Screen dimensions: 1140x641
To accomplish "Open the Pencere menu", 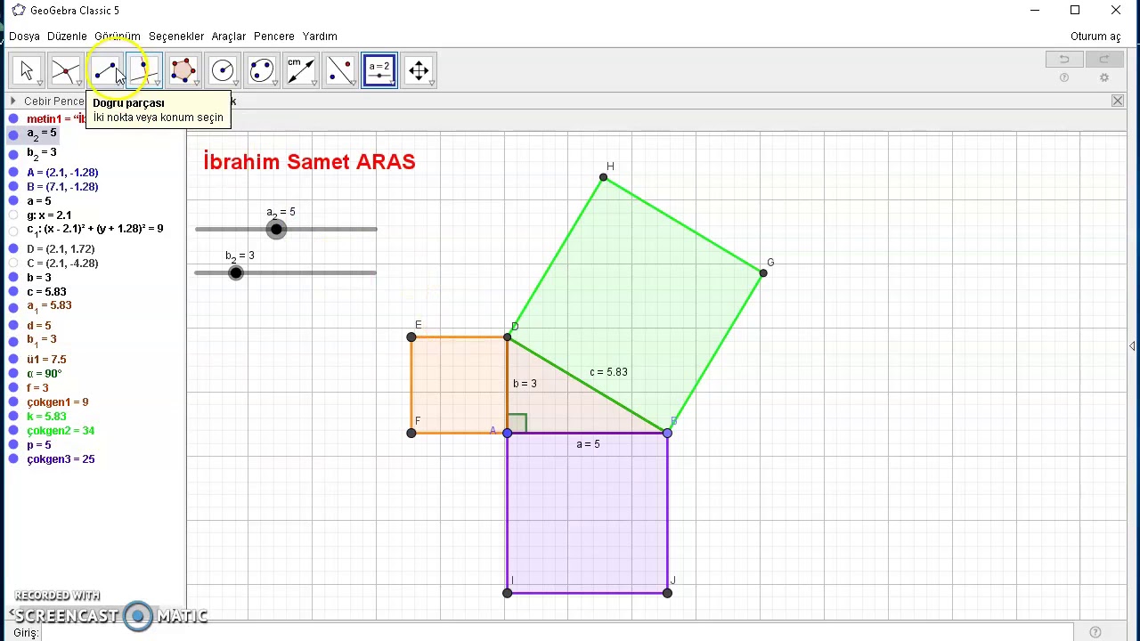I will (274, 37).
